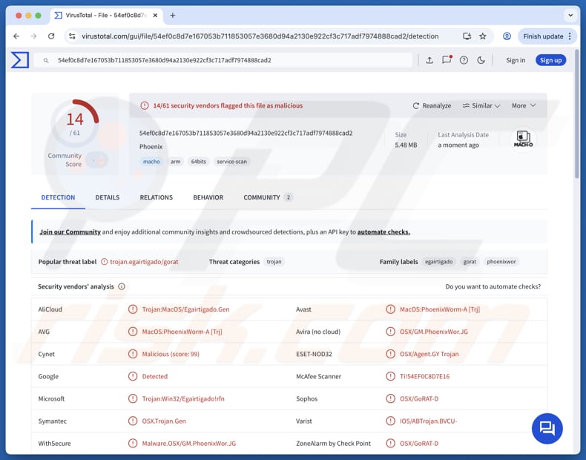Open the help question mark icon
Image resolution: width=586 pixels, height=460 pixels.
pos(464,60)
